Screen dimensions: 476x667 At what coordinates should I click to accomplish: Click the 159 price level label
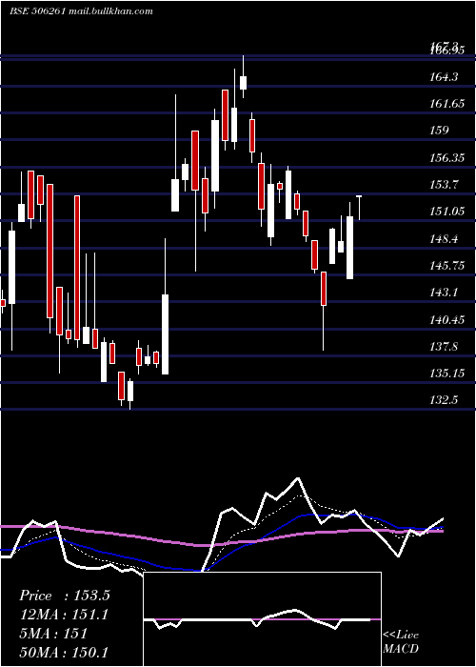(440, 131)
